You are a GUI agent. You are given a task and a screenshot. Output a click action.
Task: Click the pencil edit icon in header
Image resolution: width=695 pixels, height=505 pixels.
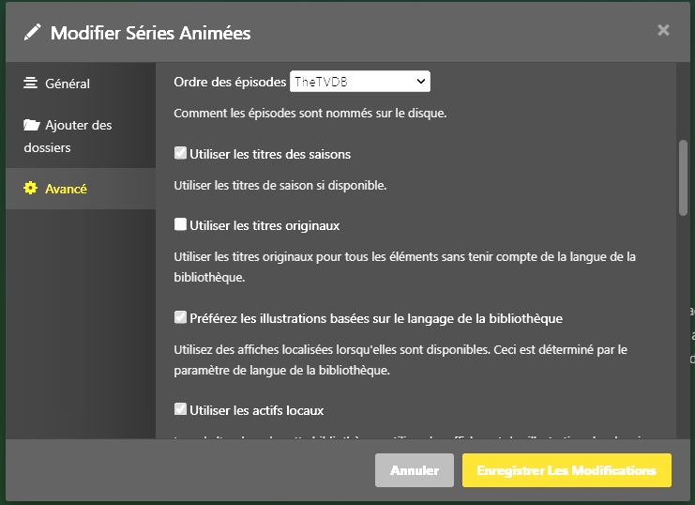tap(33, 33)
